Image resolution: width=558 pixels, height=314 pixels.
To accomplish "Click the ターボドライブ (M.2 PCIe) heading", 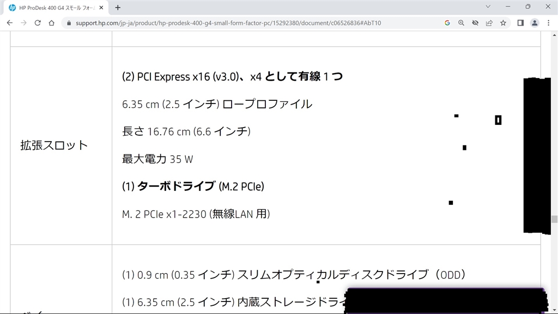I will (193, 186).
